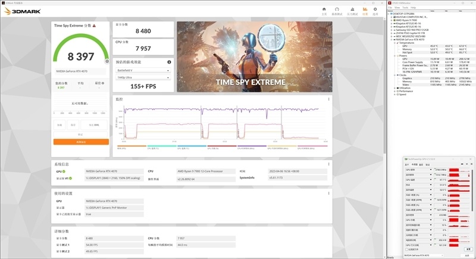476x259 pixels.
Task: Toggle the cyan CPU temperature legend
Action: tap(161, 147)
